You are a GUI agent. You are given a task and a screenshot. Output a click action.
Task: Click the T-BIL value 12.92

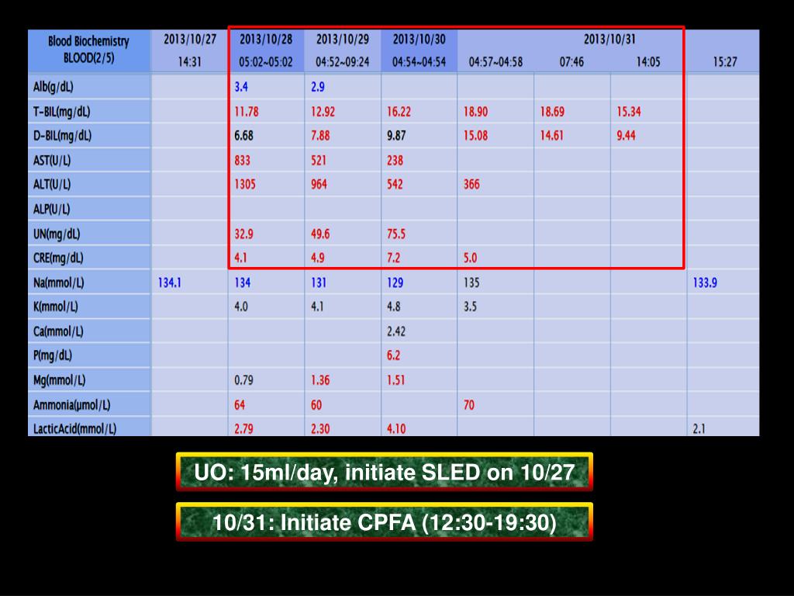323,112
